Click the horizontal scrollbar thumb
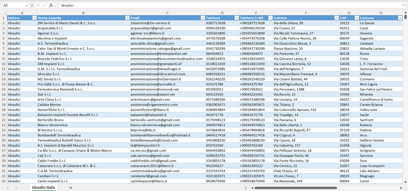This screenshot has height=191, width=408. 296,188
